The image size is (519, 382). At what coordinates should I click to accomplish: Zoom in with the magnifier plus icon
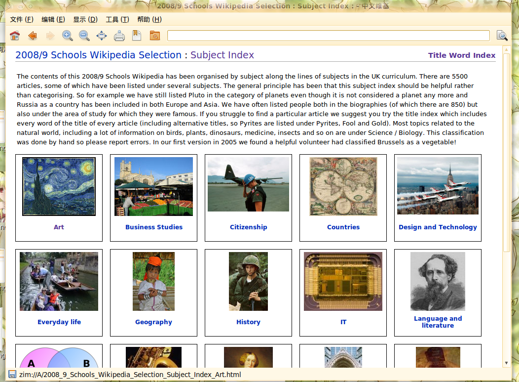click(x=68, y=36)
